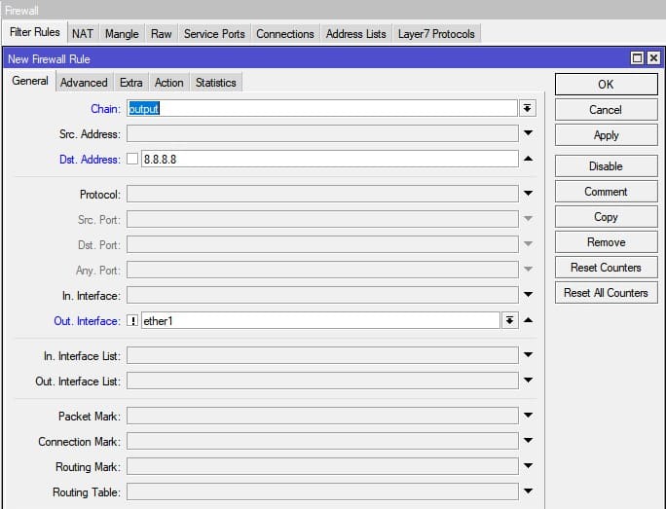This screenshot has height=509, width=666.
Task: Open the Connections tab
Action: point(285,34)
